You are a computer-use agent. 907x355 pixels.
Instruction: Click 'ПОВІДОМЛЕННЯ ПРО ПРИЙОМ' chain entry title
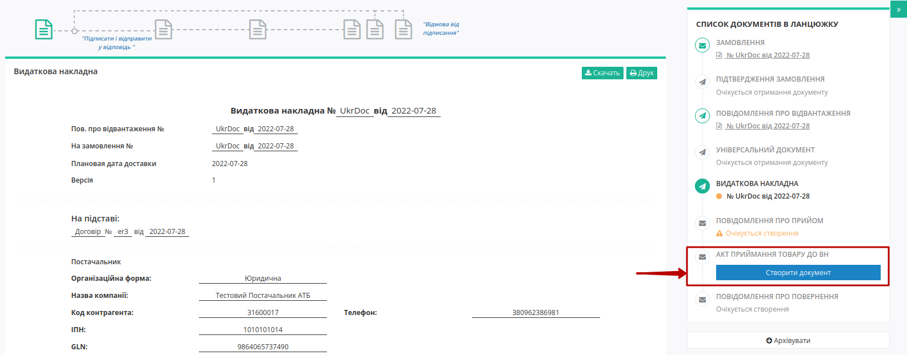(x=769, y=221)
